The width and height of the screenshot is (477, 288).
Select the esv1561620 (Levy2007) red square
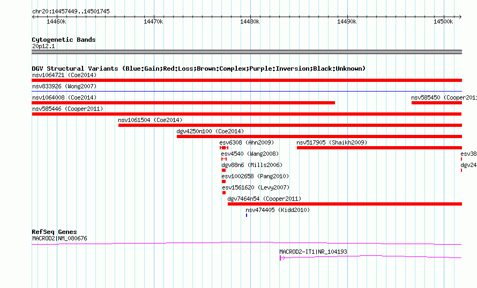coord(224,193)
